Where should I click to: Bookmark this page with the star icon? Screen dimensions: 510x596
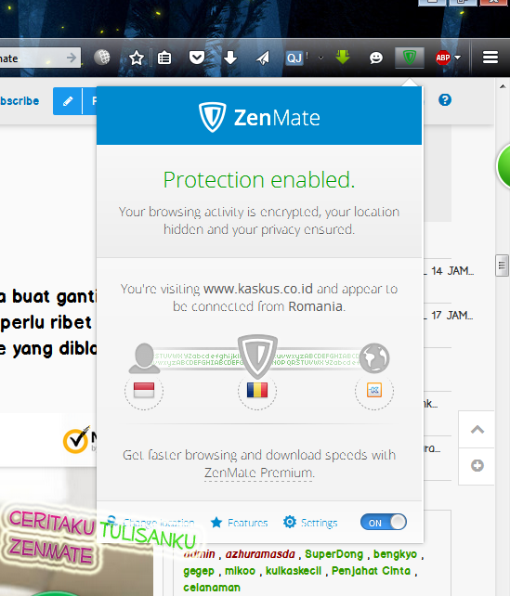(137, 58)
